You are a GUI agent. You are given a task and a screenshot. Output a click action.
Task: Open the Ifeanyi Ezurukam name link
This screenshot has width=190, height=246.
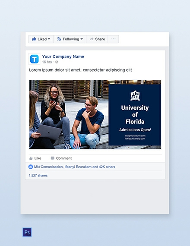coord(78,167)
